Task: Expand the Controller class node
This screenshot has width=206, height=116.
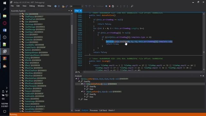Action: point(20,40)
